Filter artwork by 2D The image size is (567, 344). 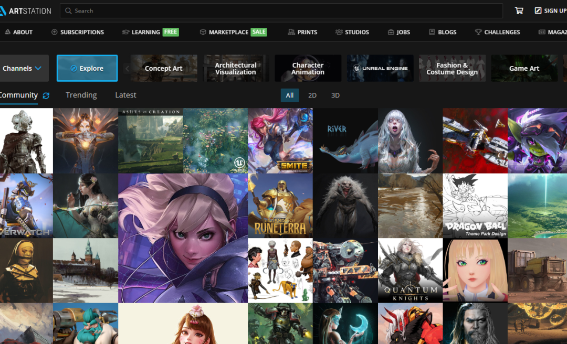point(312,95)
